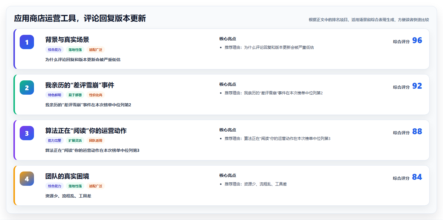Click the rank 1 number badge

click(27, 42)
